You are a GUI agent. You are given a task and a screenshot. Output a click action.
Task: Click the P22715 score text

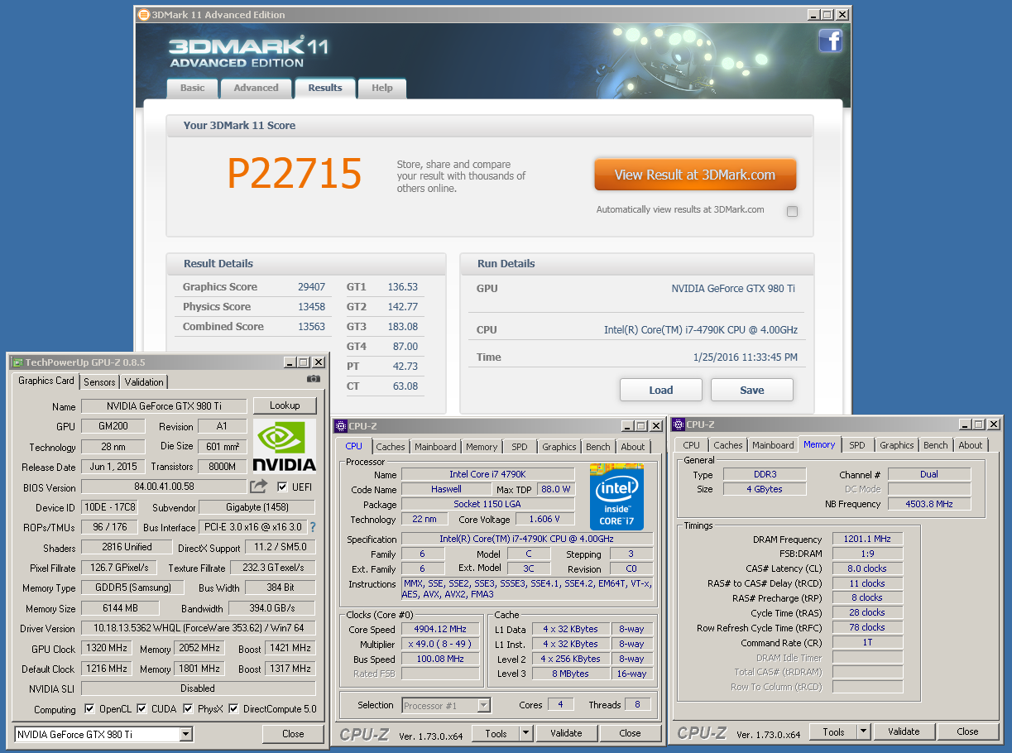(295, 174)
